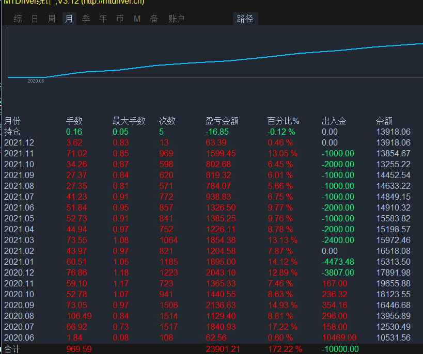Screen dimensions: 423x354
Task: Click withdrawal value -4473.48
Action: pos(338,262)
